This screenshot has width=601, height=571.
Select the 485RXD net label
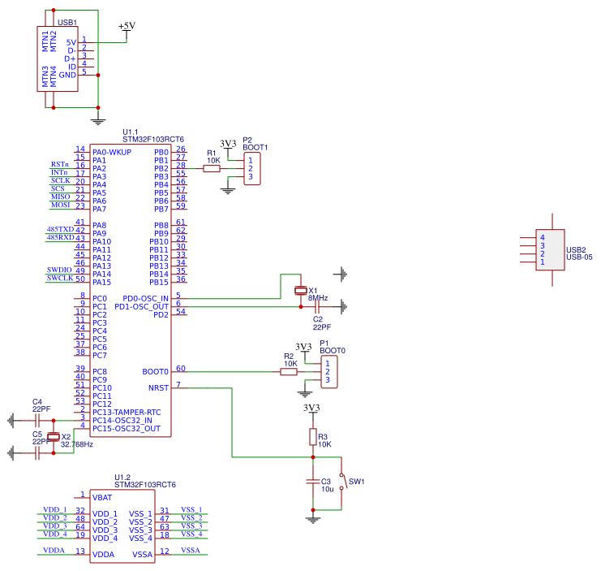pos(60,237)
